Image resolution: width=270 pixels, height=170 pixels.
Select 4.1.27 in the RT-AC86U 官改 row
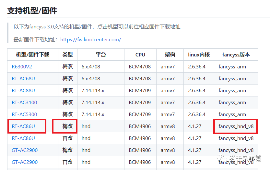[x=194, y=138]
